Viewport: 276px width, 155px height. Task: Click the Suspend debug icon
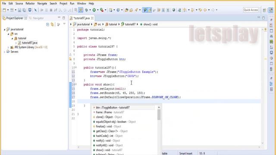[47, 10]
